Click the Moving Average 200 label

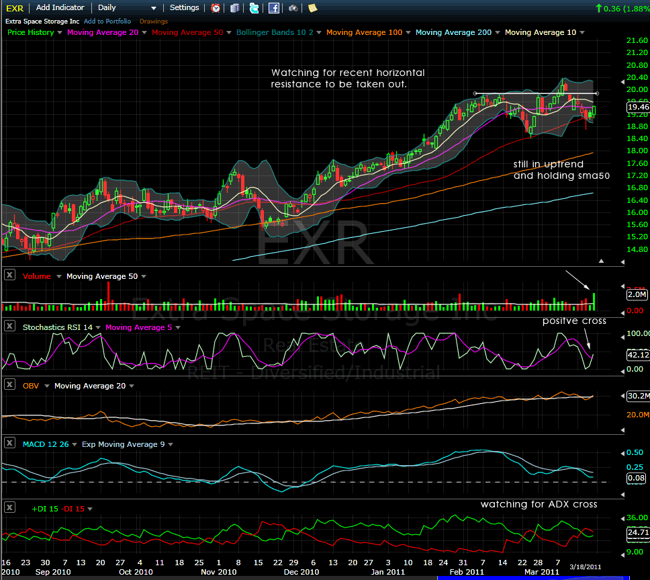(x=453, y=32)
